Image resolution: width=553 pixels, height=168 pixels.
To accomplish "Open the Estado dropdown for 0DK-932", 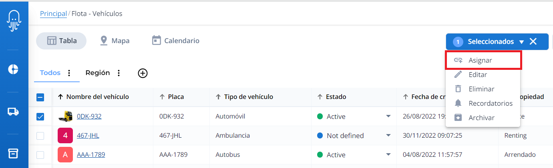I will click(388, 117).
